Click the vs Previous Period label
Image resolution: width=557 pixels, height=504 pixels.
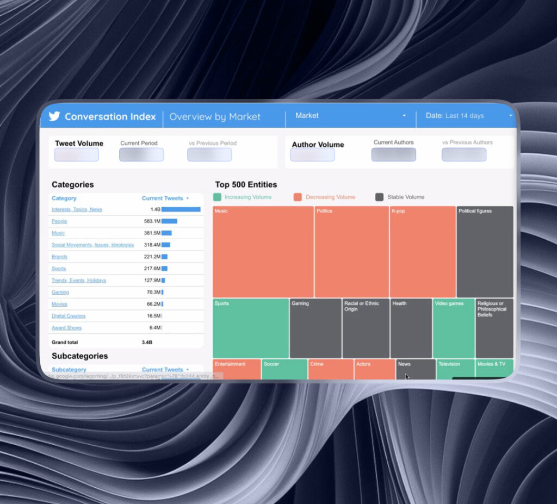213,143
